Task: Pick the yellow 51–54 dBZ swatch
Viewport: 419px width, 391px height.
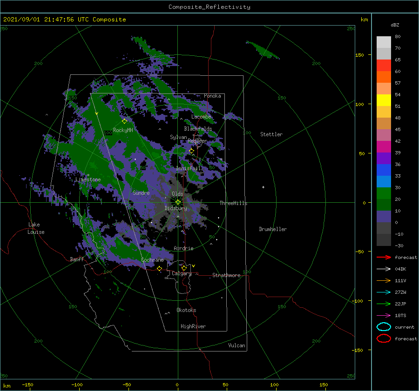Action: [384, 100]
